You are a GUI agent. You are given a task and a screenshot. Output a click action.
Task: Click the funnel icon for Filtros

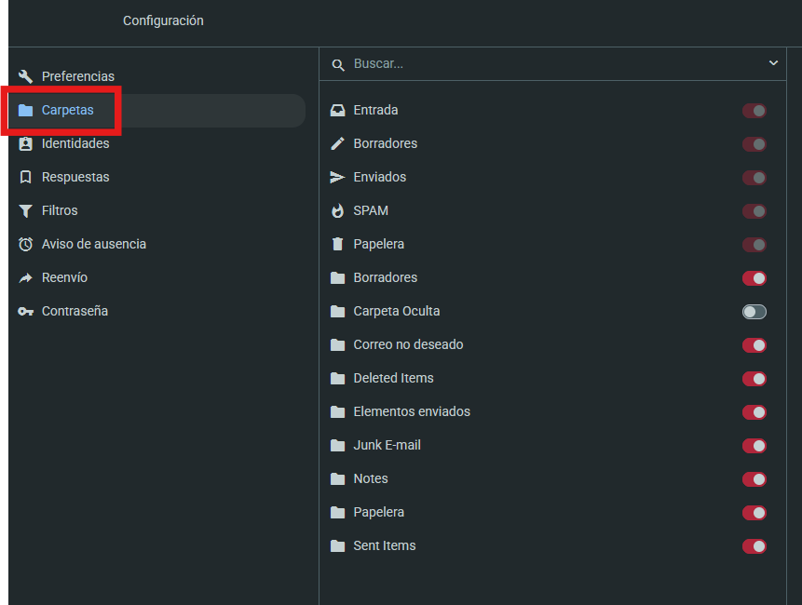point(25,210)
